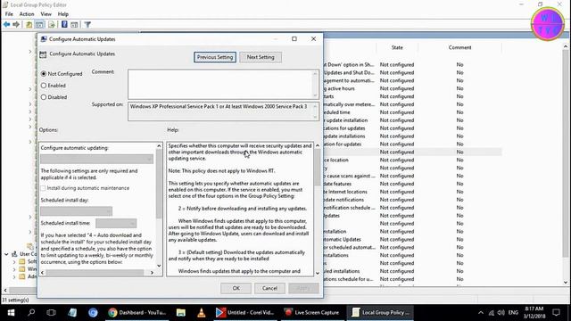
Task: Open the Windows Start menu
Action: click(11, 313)
